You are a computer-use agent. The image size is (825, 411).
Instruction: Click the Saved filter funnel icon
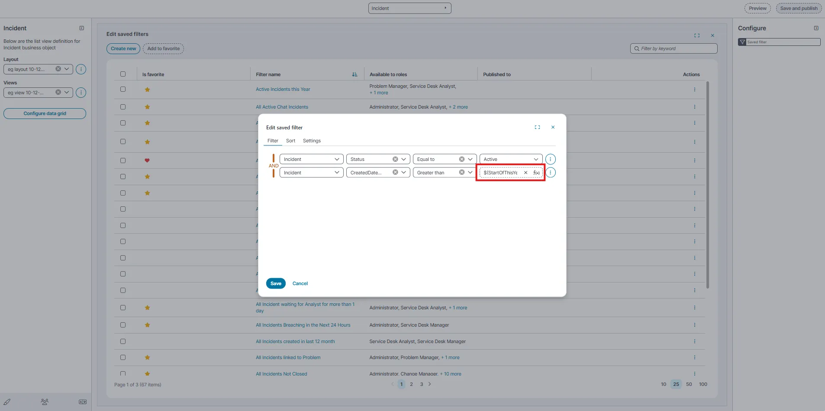[x=742, y=42]
